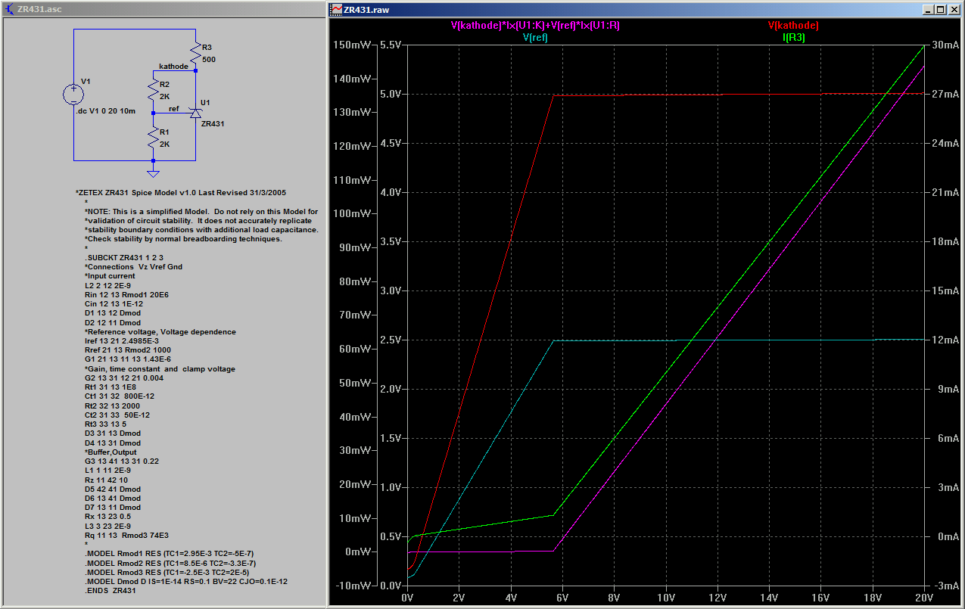Click the V1 voltage source symbol

(73, 95)
